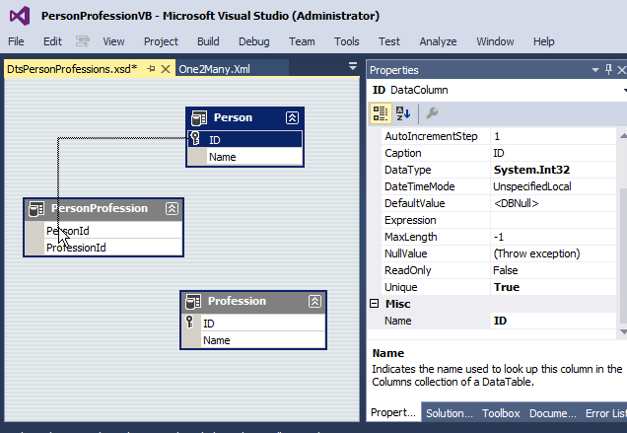Open the File menu
627x433 pixels.
[16, 41]
